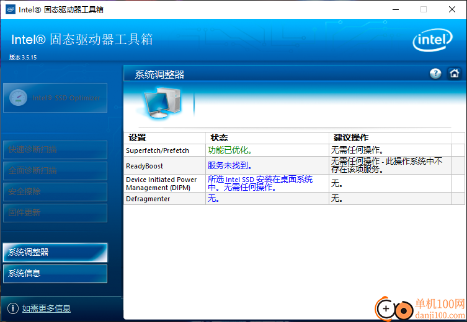
Task: Click version label 版本 3.5.15
Action: point(23,58)
